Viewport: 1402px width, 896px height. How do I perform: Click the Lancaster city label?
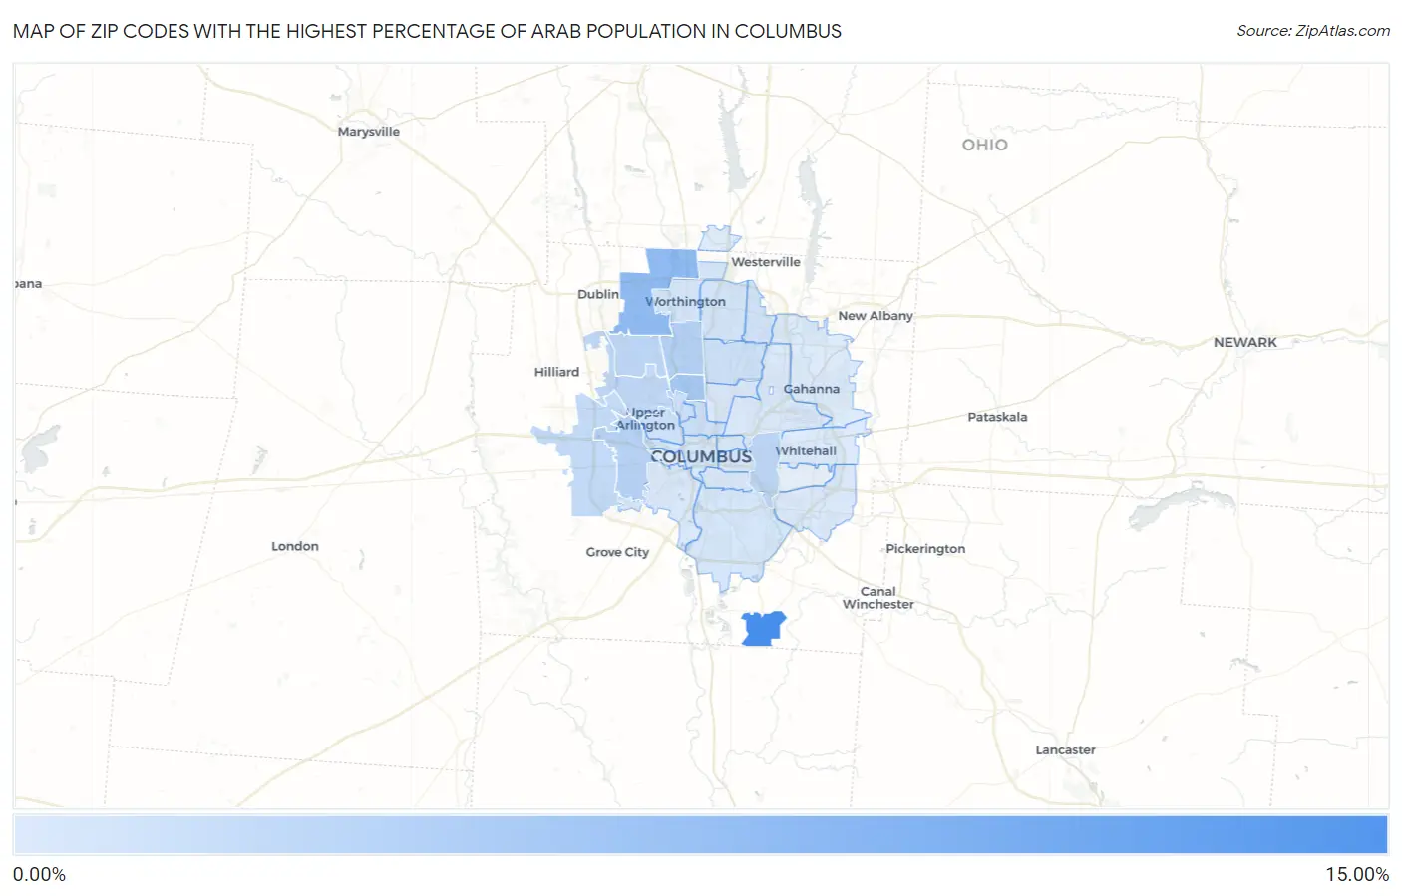pyautogui.click(x=1065, y=750)
